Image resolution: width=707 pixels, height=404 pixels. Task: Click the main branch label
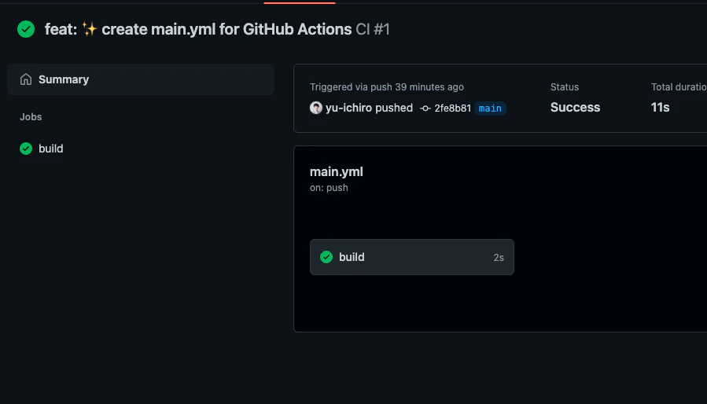[x=490, y=108]
